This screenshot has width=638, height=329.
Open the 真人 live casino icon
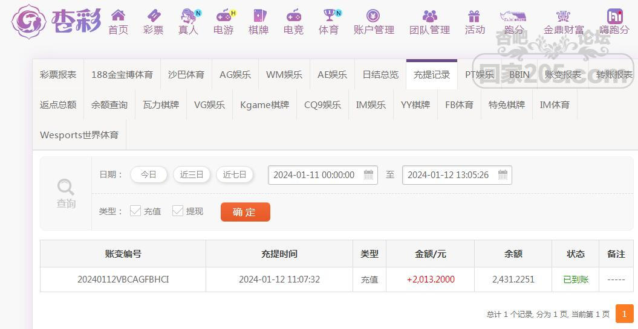(189, 16)
